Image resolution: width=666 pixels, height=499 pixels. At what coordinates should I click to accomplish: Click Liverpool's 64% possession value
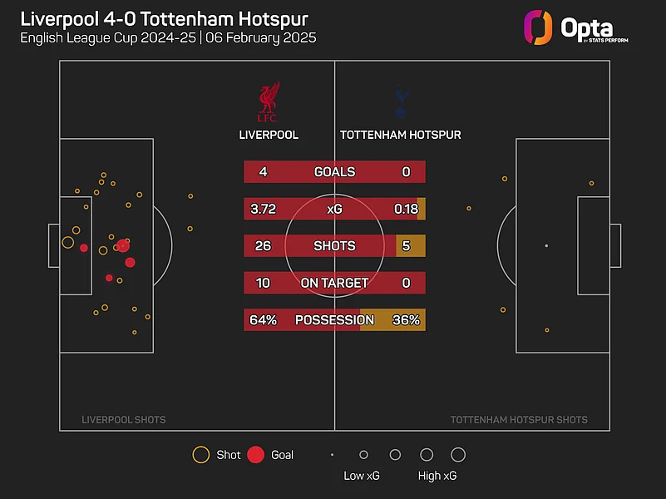click(x=263, y=320)
